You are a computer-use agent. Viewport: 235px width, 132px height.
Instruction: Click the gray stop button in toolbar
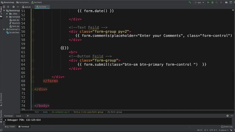221,3
